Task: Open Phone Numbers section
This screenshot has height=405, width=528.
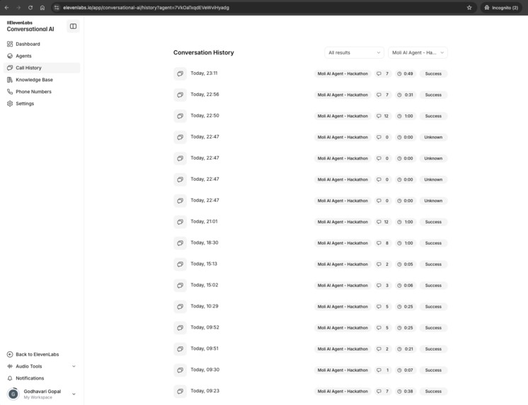Action: point(42,91)
